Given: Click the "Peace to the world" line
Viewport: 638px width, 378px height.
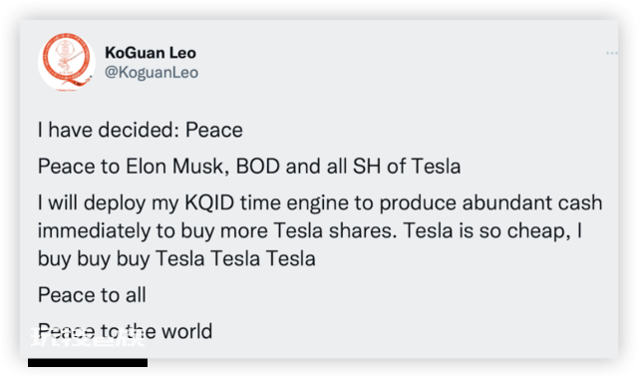Looking at the screenshot, I should [x=125, y=331].
